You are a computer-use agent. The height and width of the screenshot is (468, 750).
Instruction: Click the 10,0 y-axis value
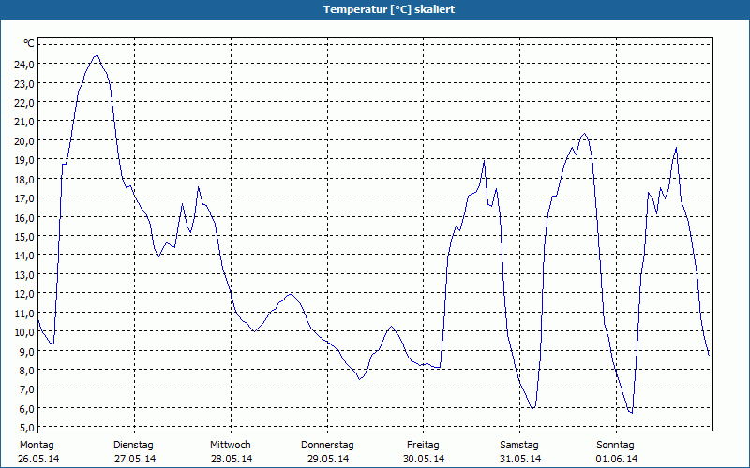coord(24,332)
